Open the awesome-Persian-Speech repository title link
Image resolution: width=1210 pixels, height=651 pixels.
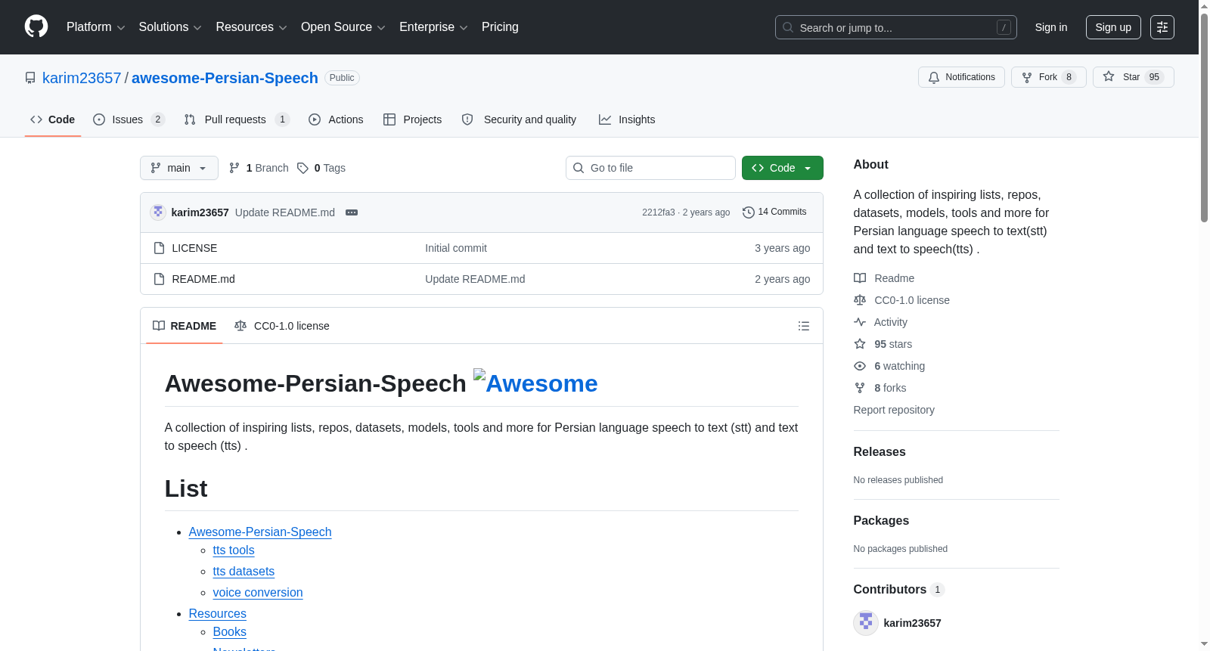point(225,78)
